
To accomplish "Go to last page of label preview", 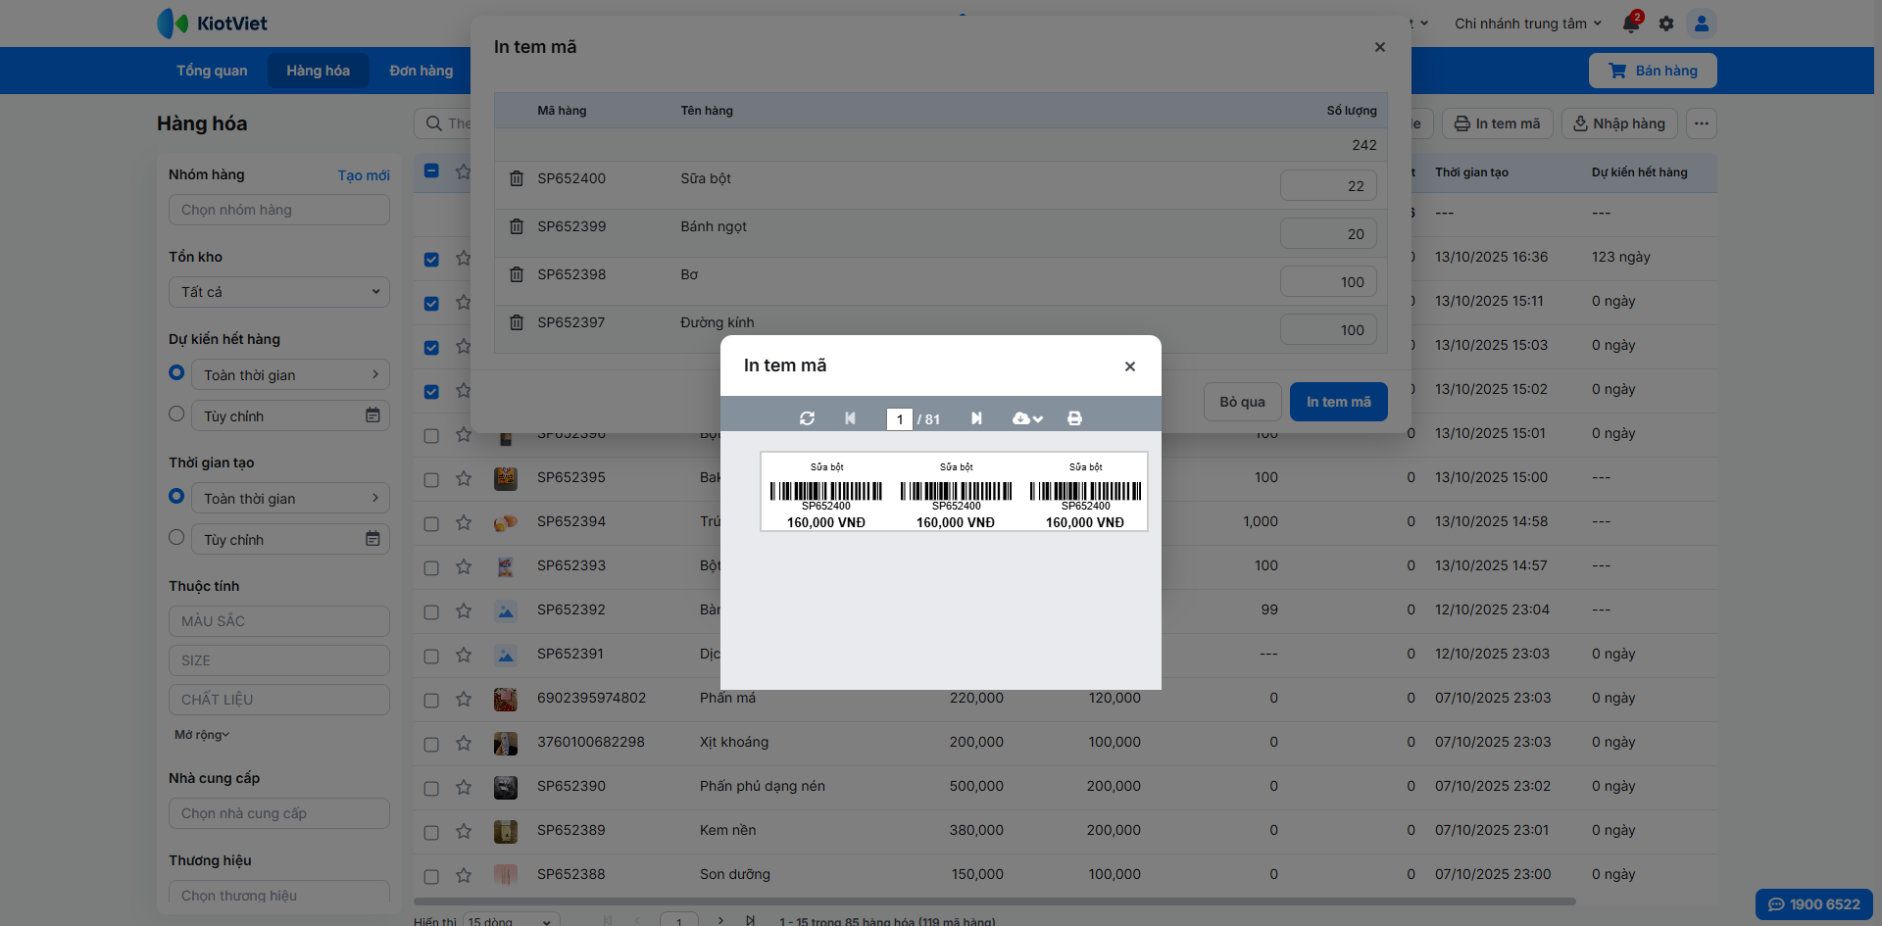I will click(976, 418).
